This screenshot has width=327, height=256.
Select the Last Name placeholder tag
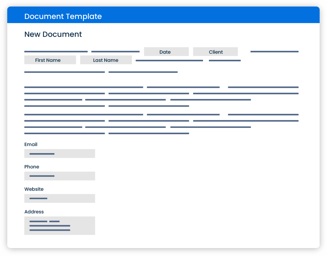click(x=106, y=60)
